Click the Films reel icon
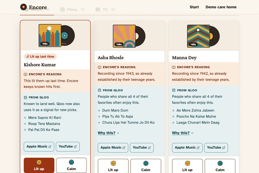This screenshot has width=259, height=173. [x=62, y=10]
